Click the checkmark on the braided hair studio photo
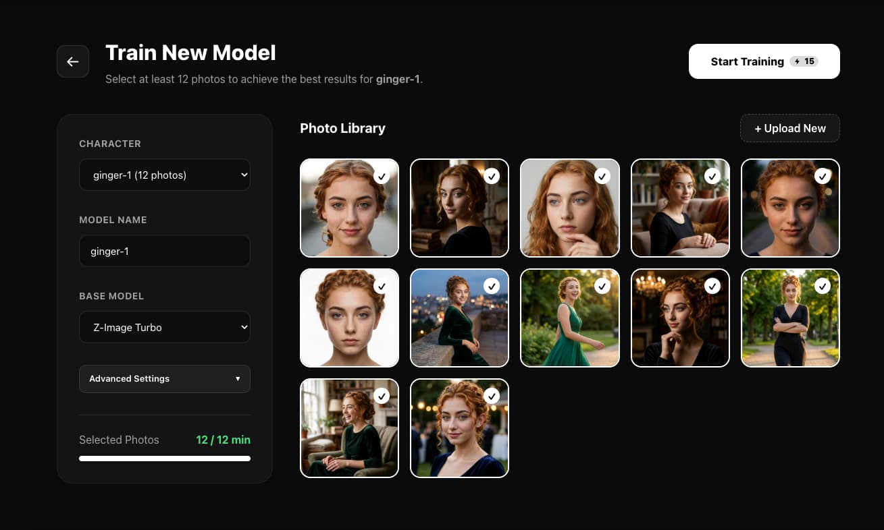 [x=382, y=286]
